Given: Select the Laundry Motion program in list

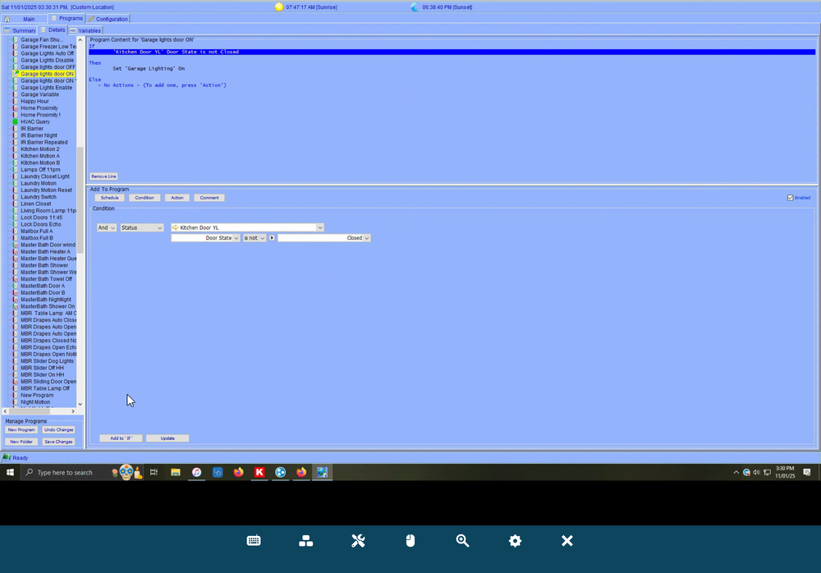Looking at the screenshot, I should click(x=39, y=183).
